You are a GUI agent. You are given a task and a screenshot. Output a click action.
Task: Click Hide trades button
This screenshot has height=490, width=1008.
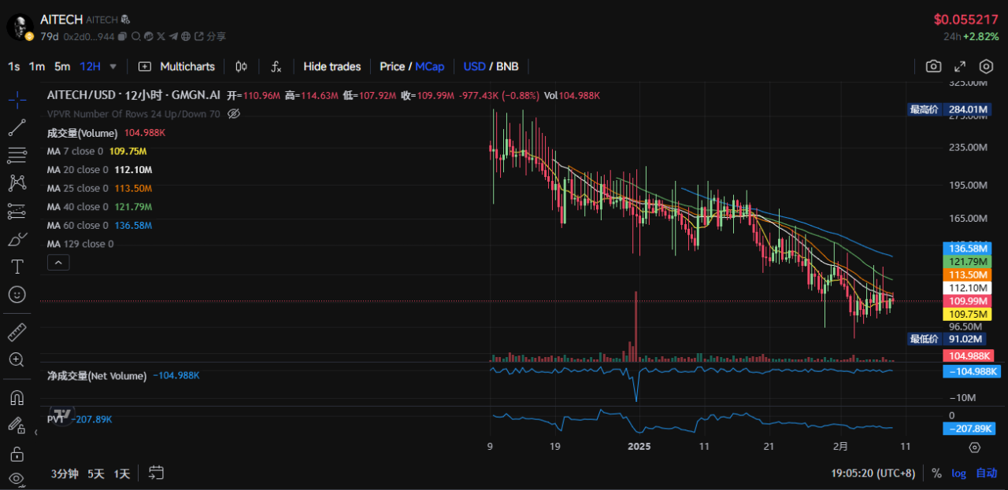point(332,67)
